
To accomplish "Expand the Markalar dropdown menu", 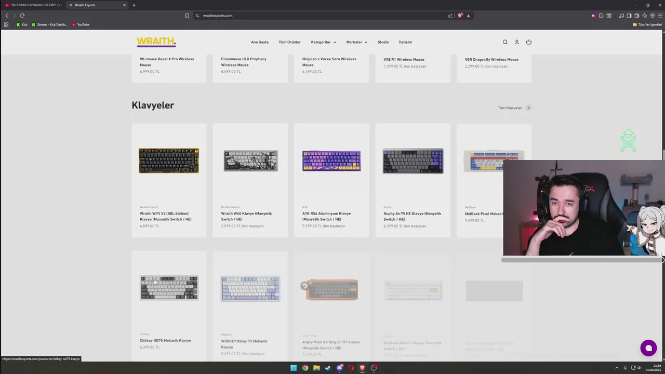I will [x=356, y=42].
